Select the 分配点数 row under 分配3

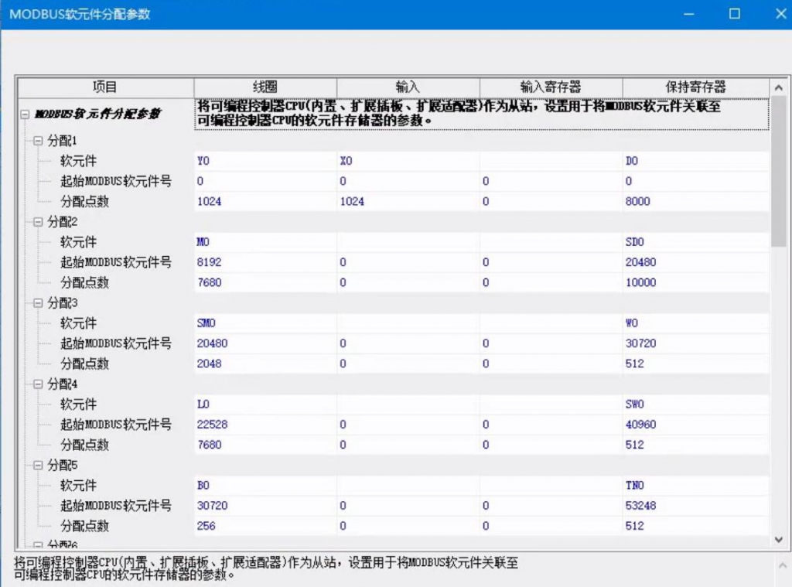click(84, 363)
